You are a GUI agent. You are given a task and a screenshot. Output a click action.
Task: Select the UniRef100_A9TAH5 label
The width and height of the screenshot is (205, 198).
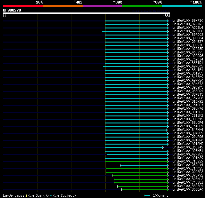[188, 144]
